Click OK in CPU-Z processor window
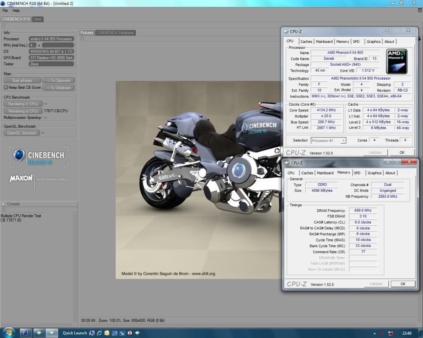 (x=402, y=153)
